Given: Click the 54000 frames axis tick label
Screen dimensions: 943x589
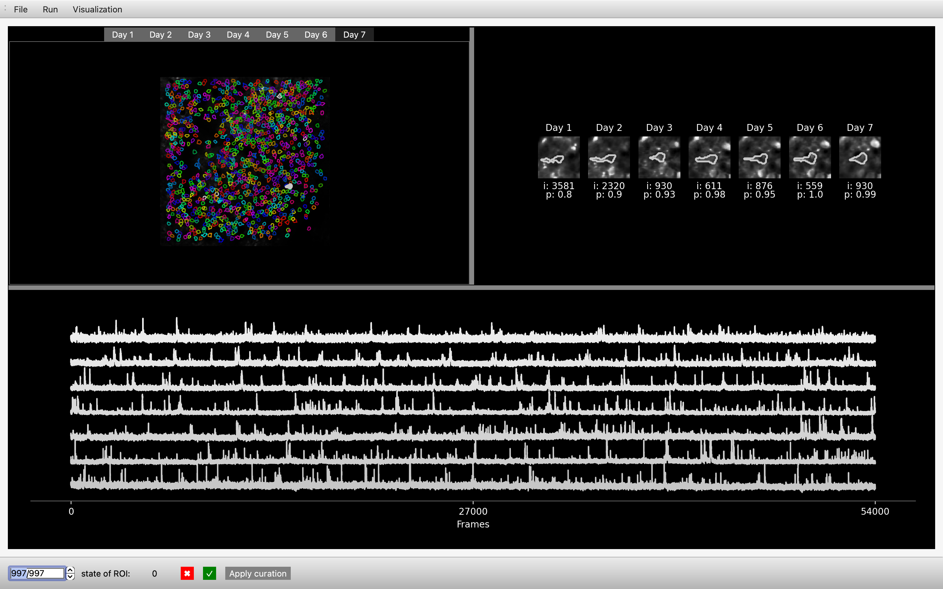Looking at the screenshot, I should pyautogui.click(x=875, y=511).
